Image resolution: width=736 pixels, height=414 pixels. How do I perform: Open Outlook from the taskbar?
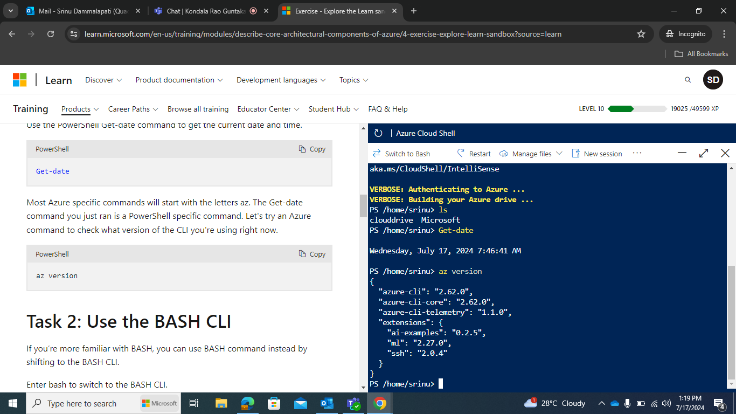[x=327, y=403]
